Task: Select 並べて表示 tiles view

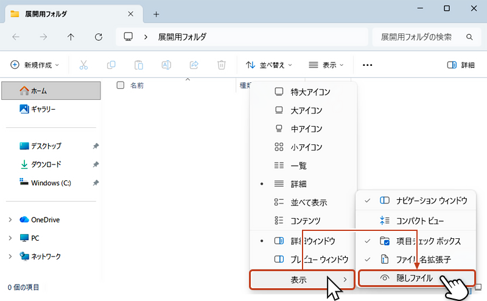Action: (303, 202)
